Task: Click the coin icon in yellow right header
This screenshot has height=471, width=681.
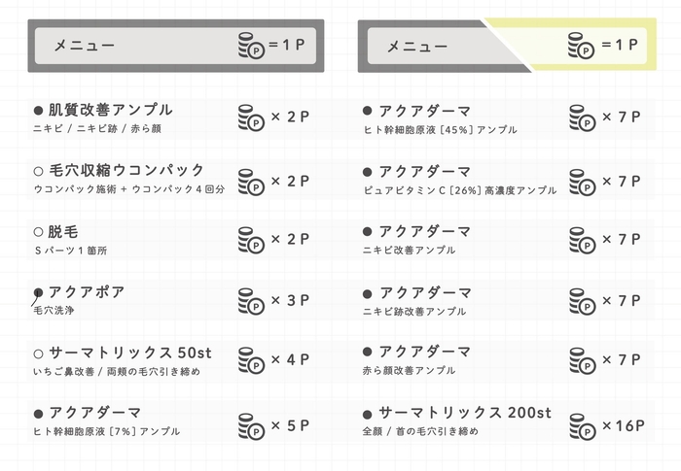Action: 581,46
